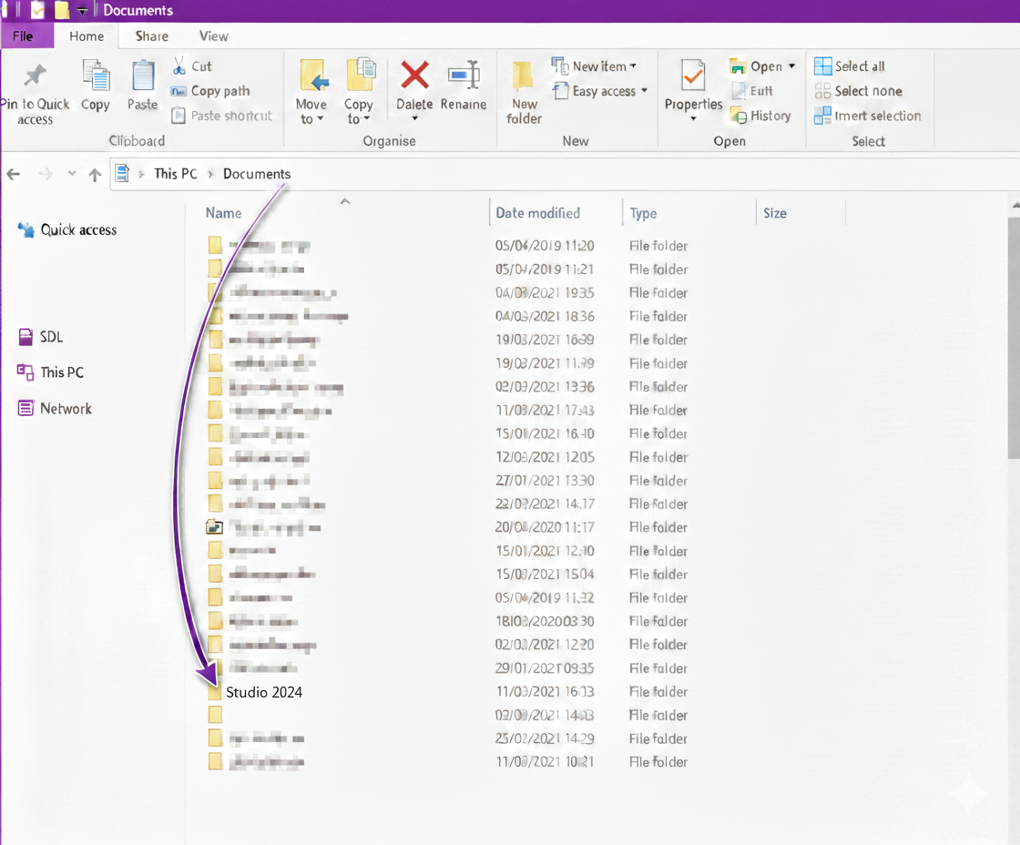Click the Copy icon in Clipboard group
1020x845 pixels.
click(96, 76)
